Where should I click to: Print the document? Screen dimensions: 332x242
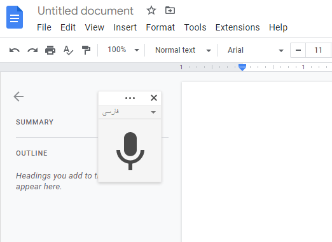(x=50, y=50)
